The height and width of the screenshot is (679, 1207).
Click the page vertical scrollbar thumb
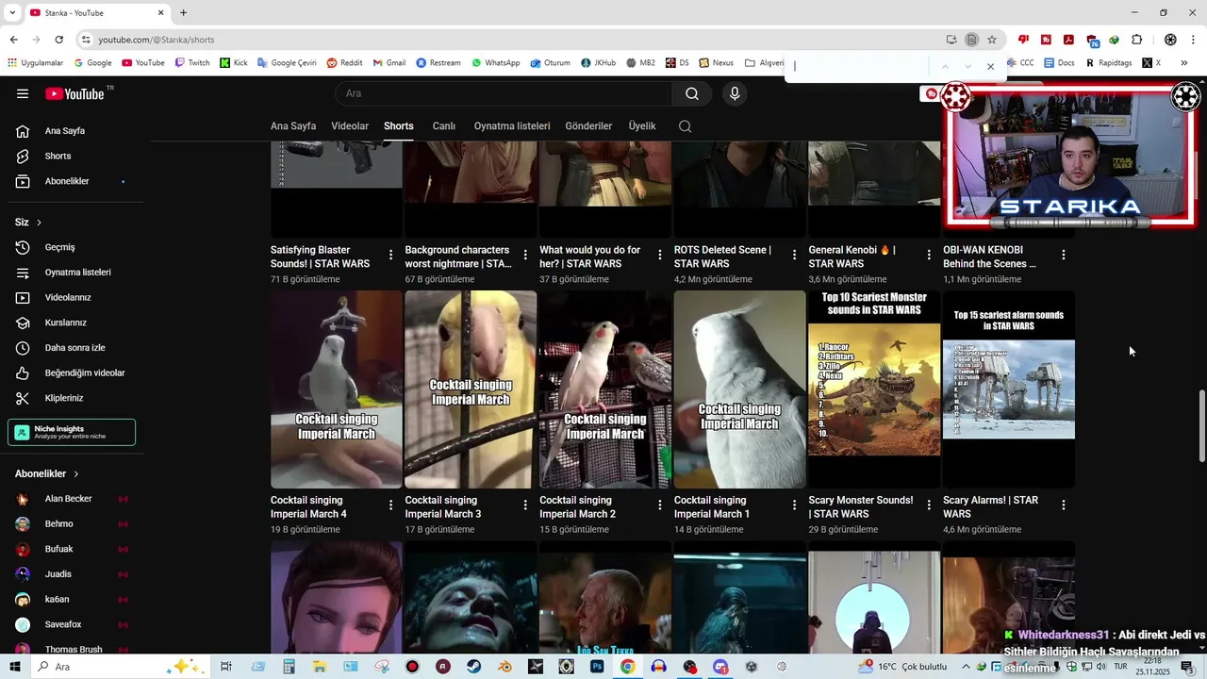1201,424
